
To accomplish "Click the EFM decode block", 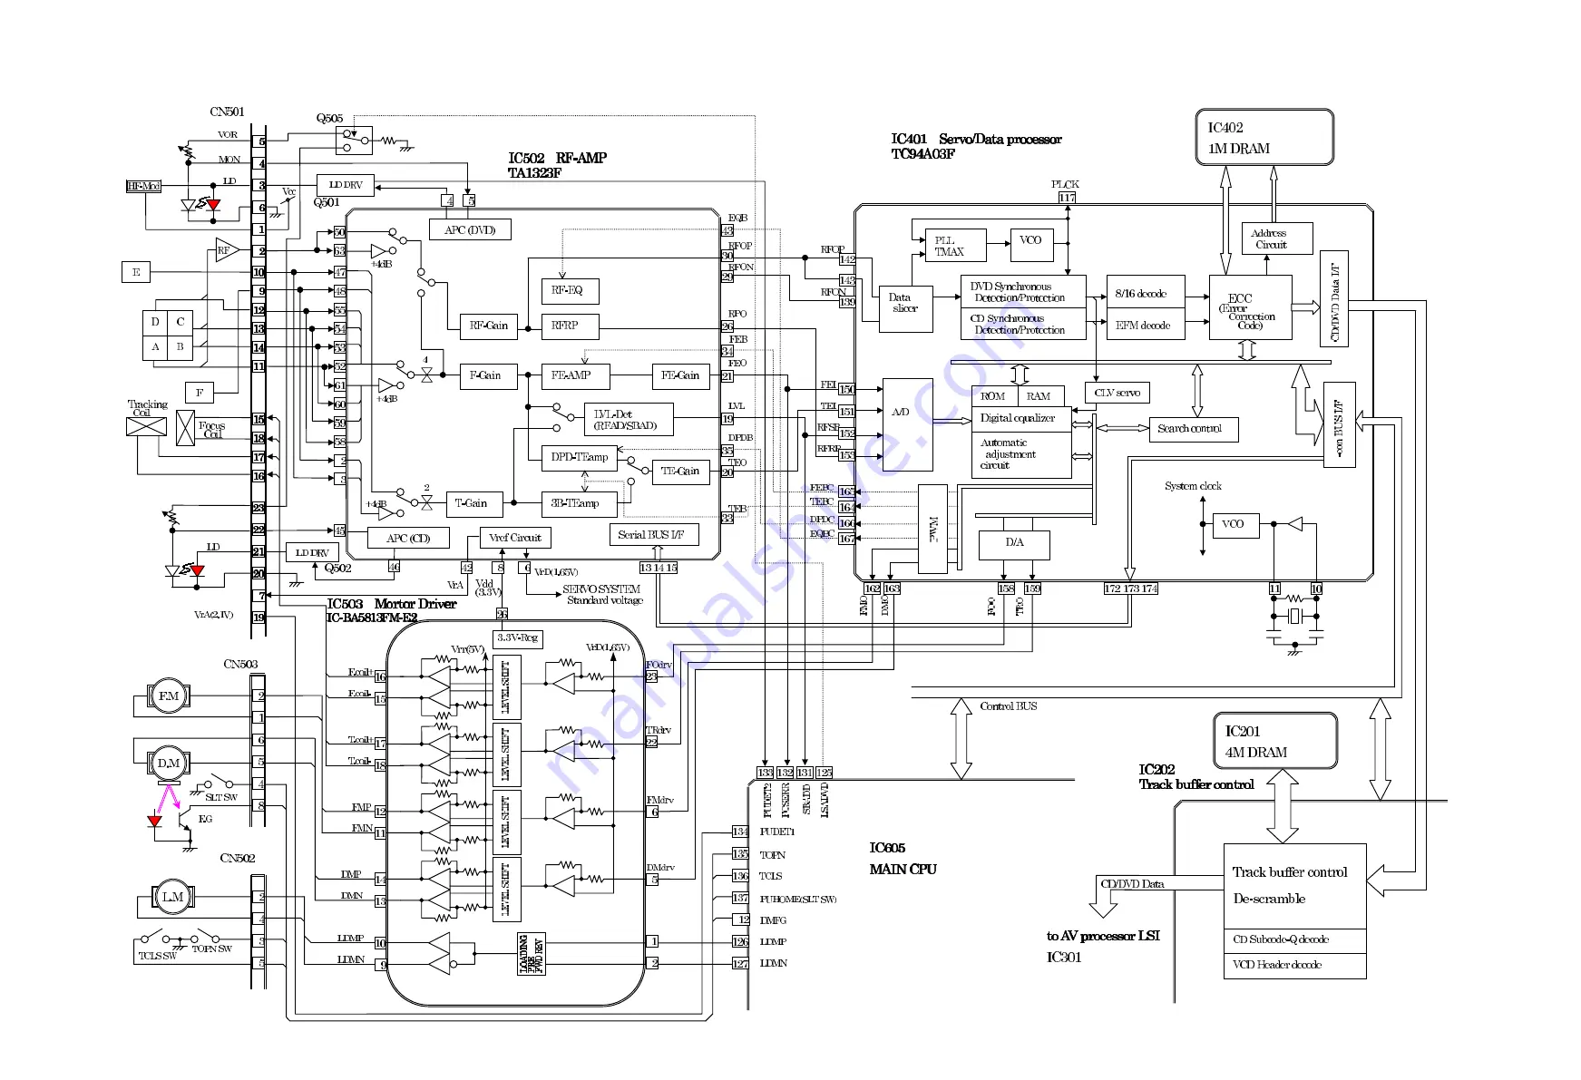I will 1146,324.
